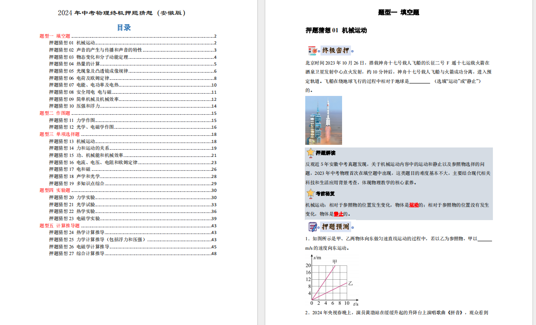The width and height of the screenshot is (536, 325).
Task: Click the notepad icon beside 押题预测
Action: [x=312, y=227]
